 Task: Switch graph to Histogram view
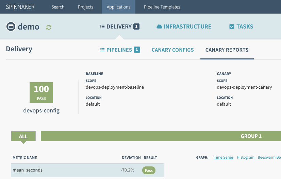tap(245, 157)
